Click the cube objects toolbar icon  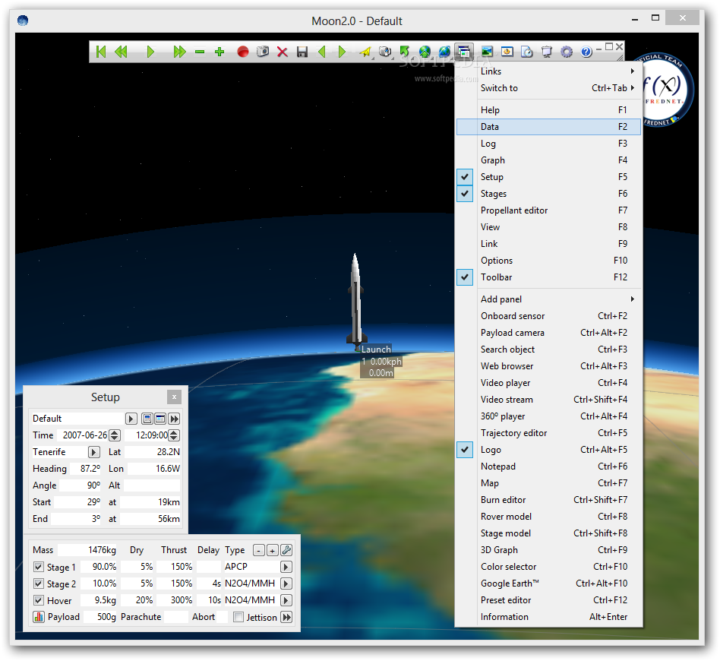385,52
